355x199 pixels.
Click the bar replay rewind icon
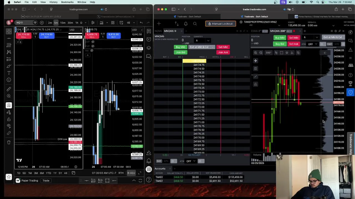pyautogui.click(x=128, y=23)
